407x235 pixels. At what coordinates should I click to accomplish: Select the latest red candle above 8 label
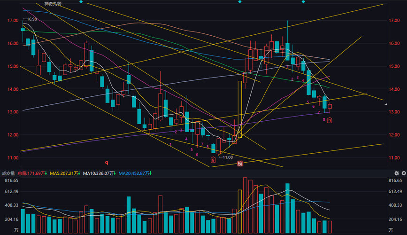(x=330, y=106)
